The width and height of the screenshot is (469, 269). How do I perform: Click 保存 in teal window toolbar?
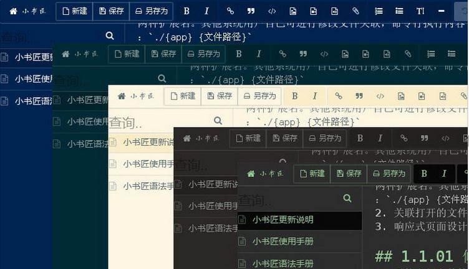(163, 54)
